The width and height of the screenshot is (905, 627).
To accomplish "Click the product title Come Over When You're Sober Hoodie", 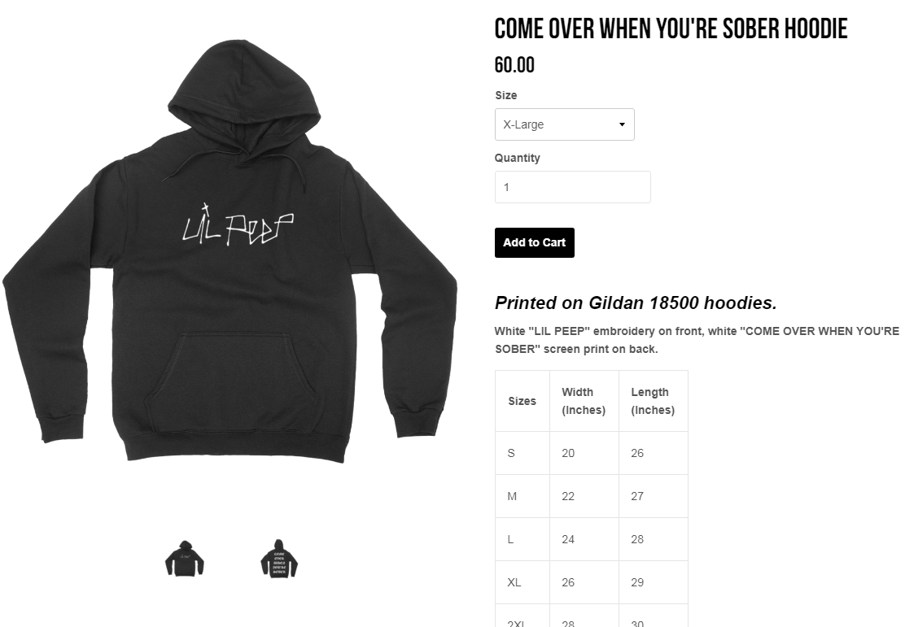I will 671,28.
